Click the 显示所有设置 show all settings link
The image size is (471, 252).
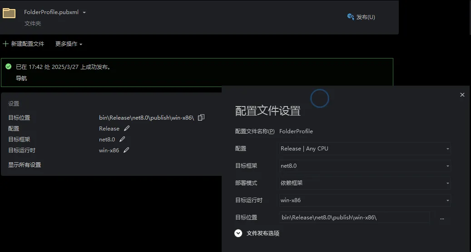[x=25, y=165]
